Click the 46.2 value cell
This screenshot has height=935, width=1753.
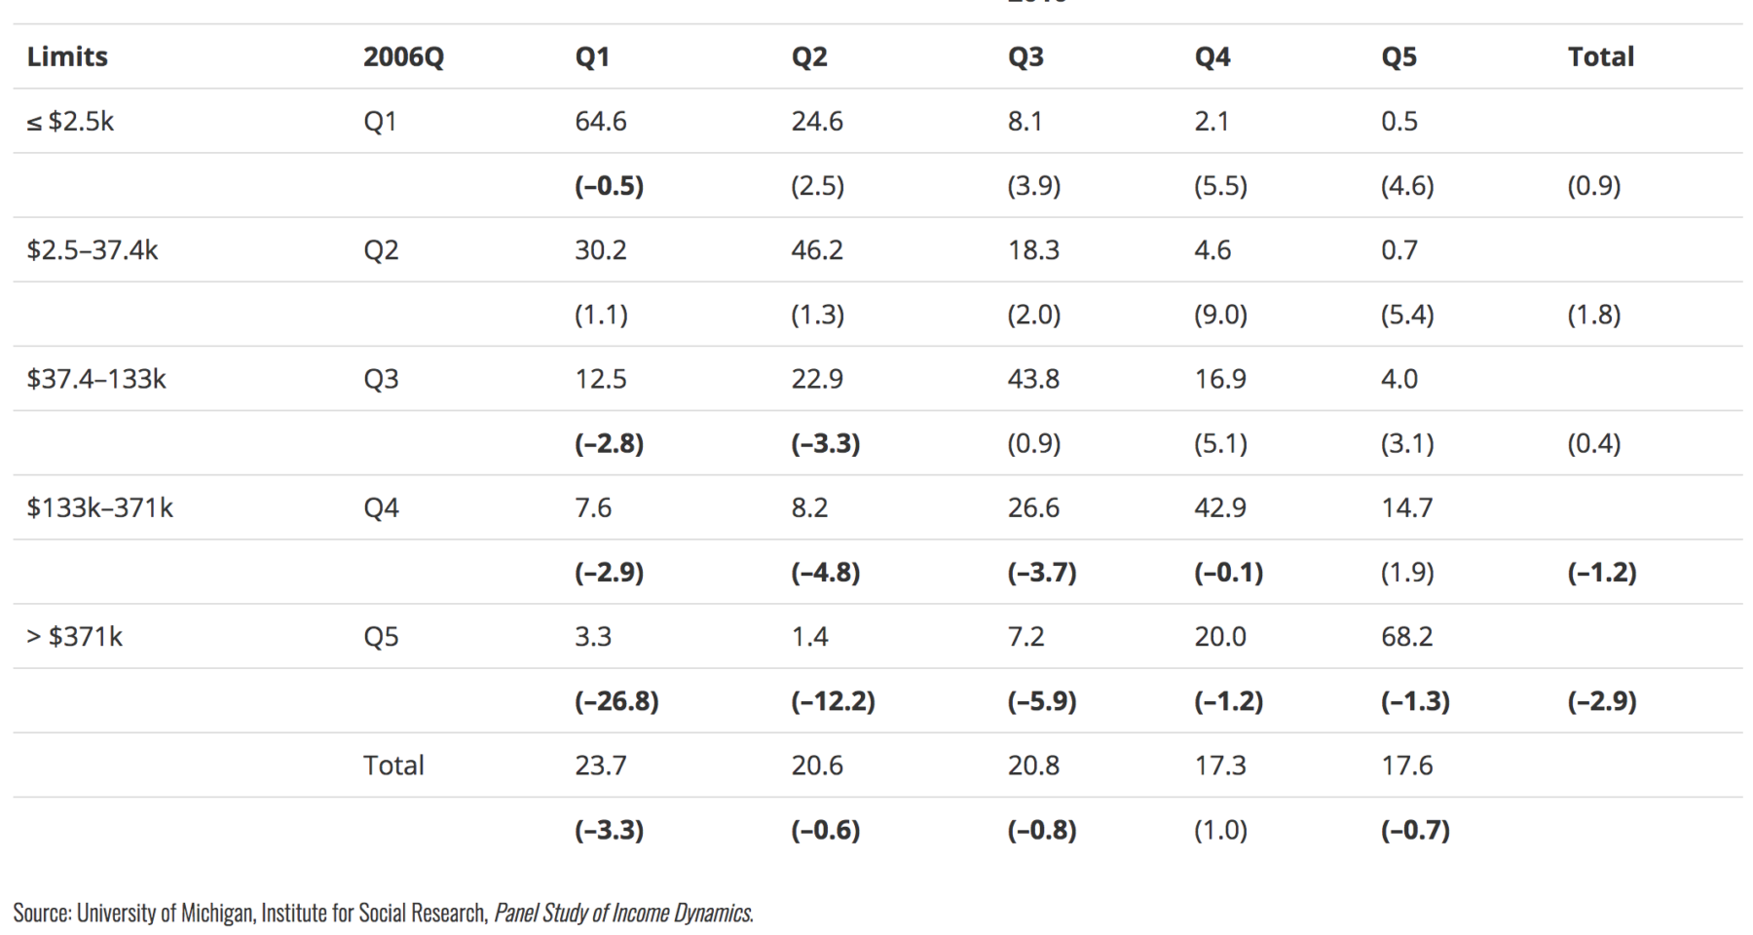(817, 250)
